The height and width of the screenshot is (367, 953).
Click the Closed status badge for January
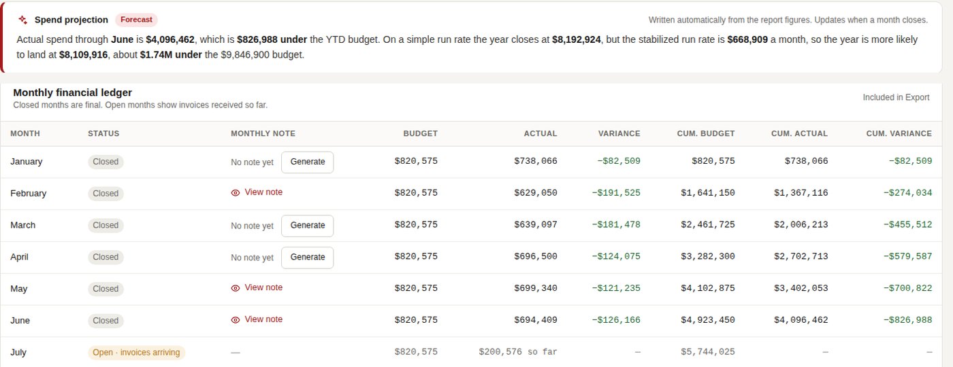click(x=106, y=162)
